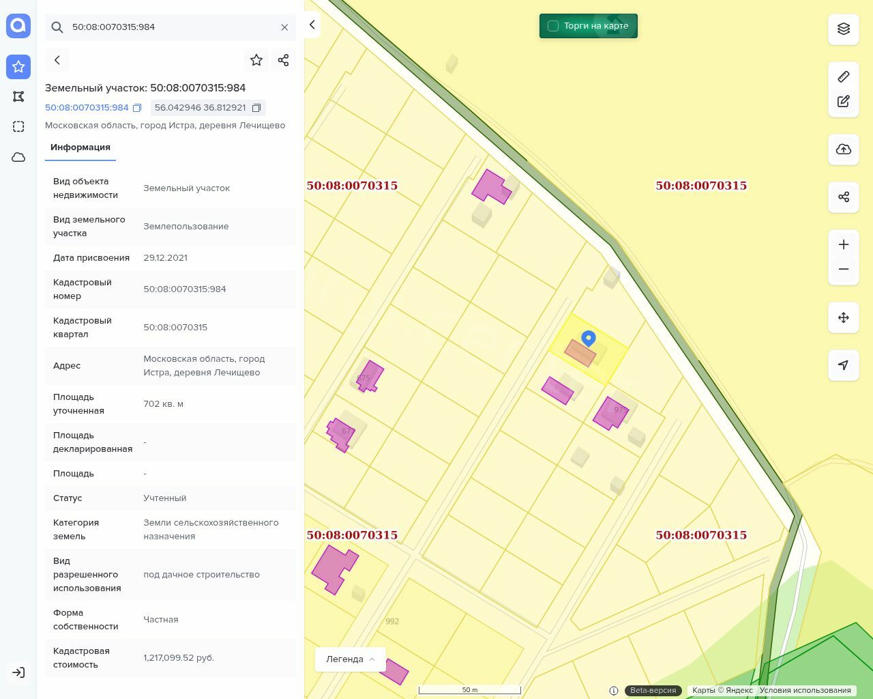Zoom in on the map

click(x=844, y=244)
